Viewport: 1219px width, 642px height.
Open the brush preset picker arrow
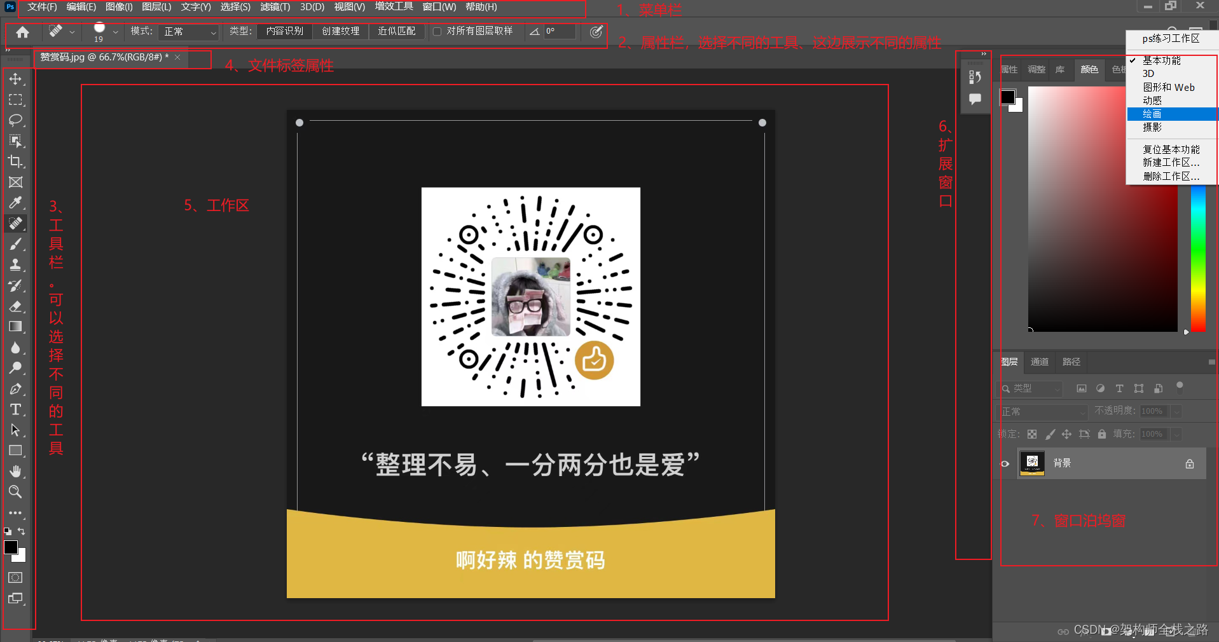pyautogui.click(x=115, y=32)
